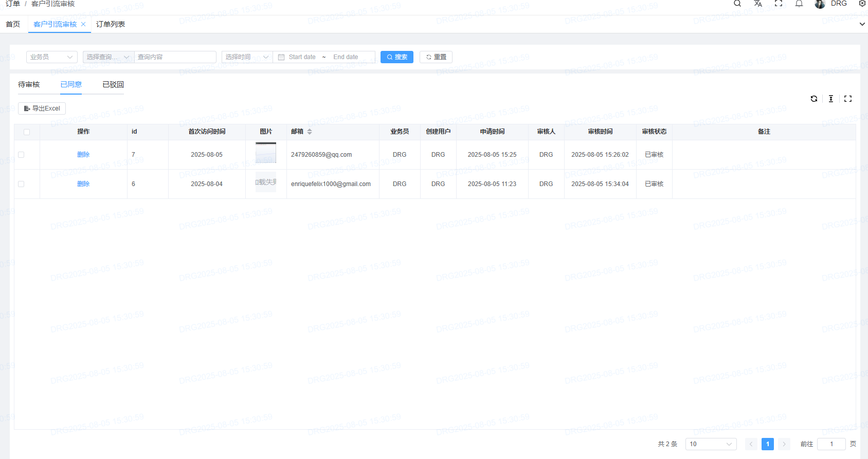
Task: Close the 客户引流审核 tab
Action: pos(83,24)
